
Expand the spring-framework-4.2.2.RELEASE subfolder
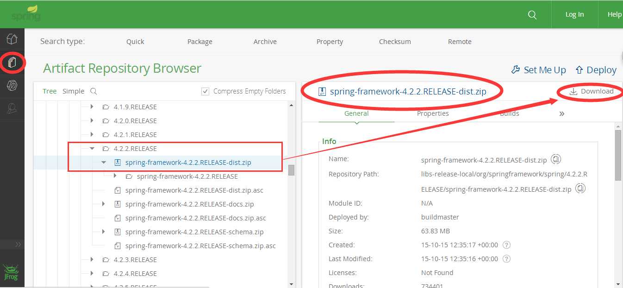click(x=115, y=176)
